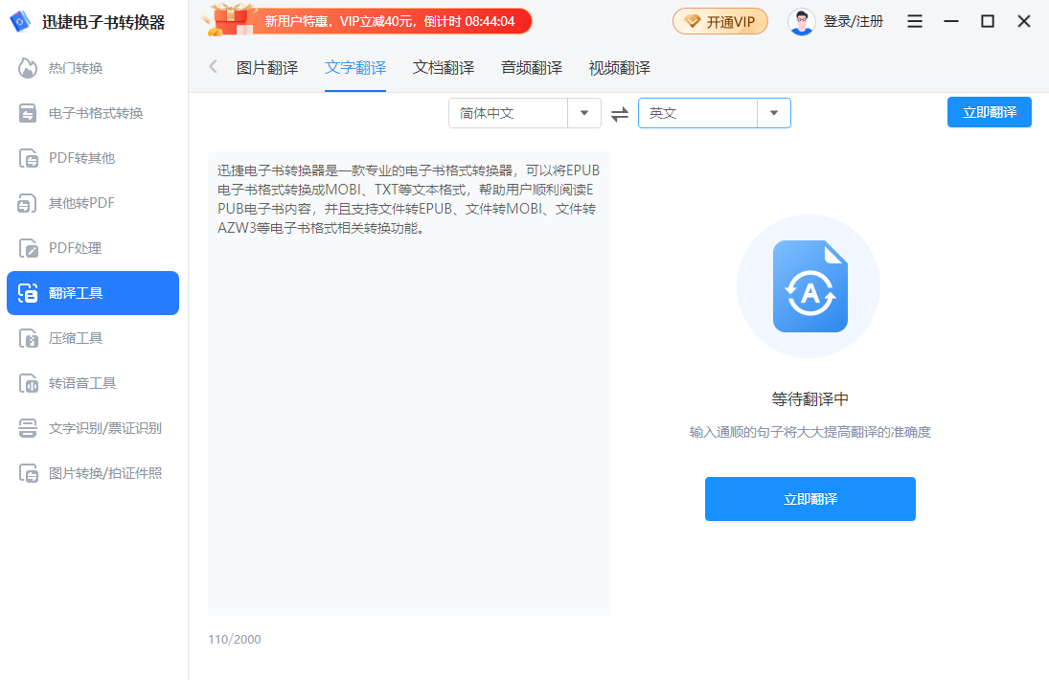The image size is (1049, 680).
Task: Click the 迅捷电子书转换器 app title
Action: (x=103, y=22)
